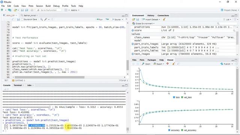The width and height of the screenshot is (240, 135).
Task: Click the Save All documents icon
Action: [27, 10]
